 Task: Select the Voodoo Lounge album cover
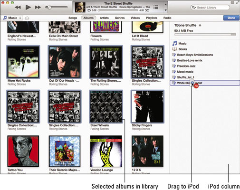(x=106, y=151)
